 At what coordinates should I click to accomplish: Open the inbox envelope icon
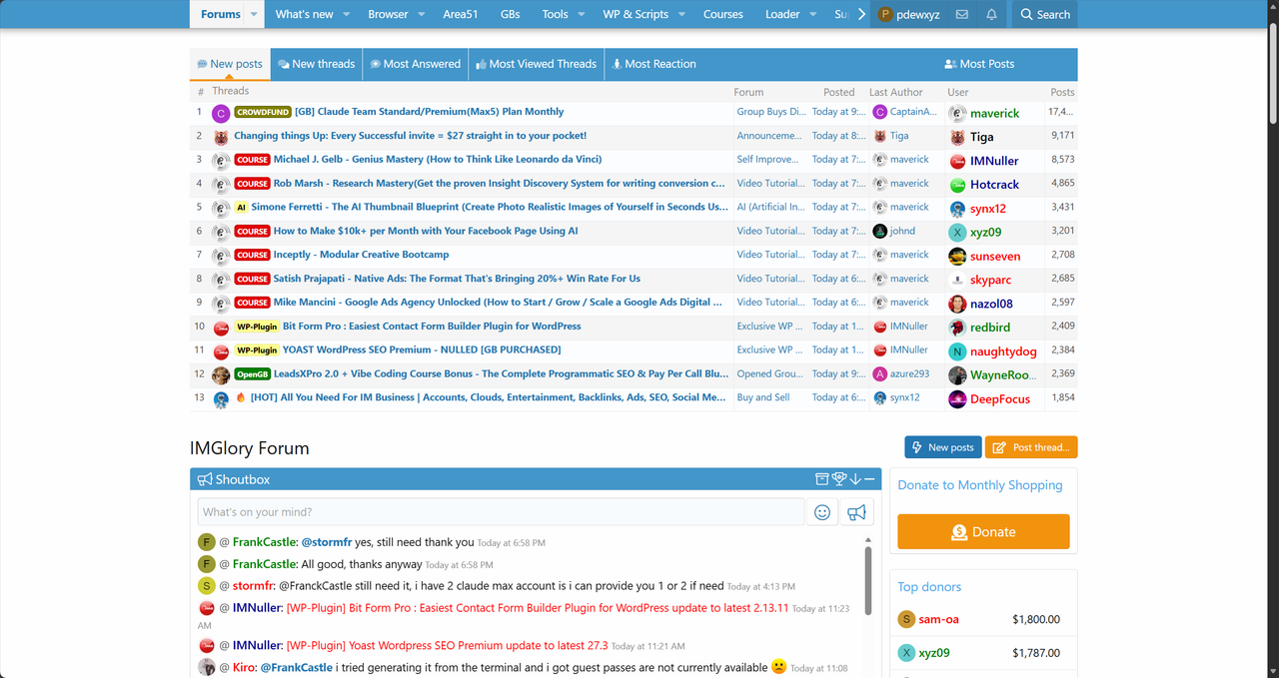tap(961, 14)
